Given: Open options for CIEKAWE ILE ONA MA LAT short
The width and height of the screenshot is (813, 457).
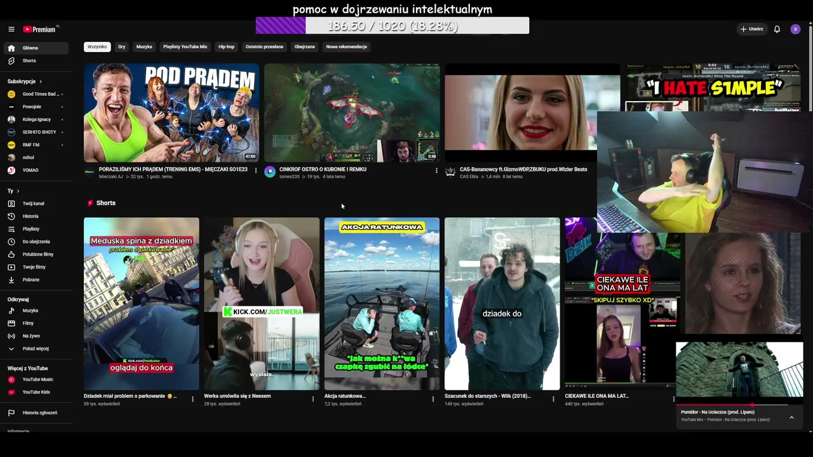Looking at the screenshot, I should point(673,399).
